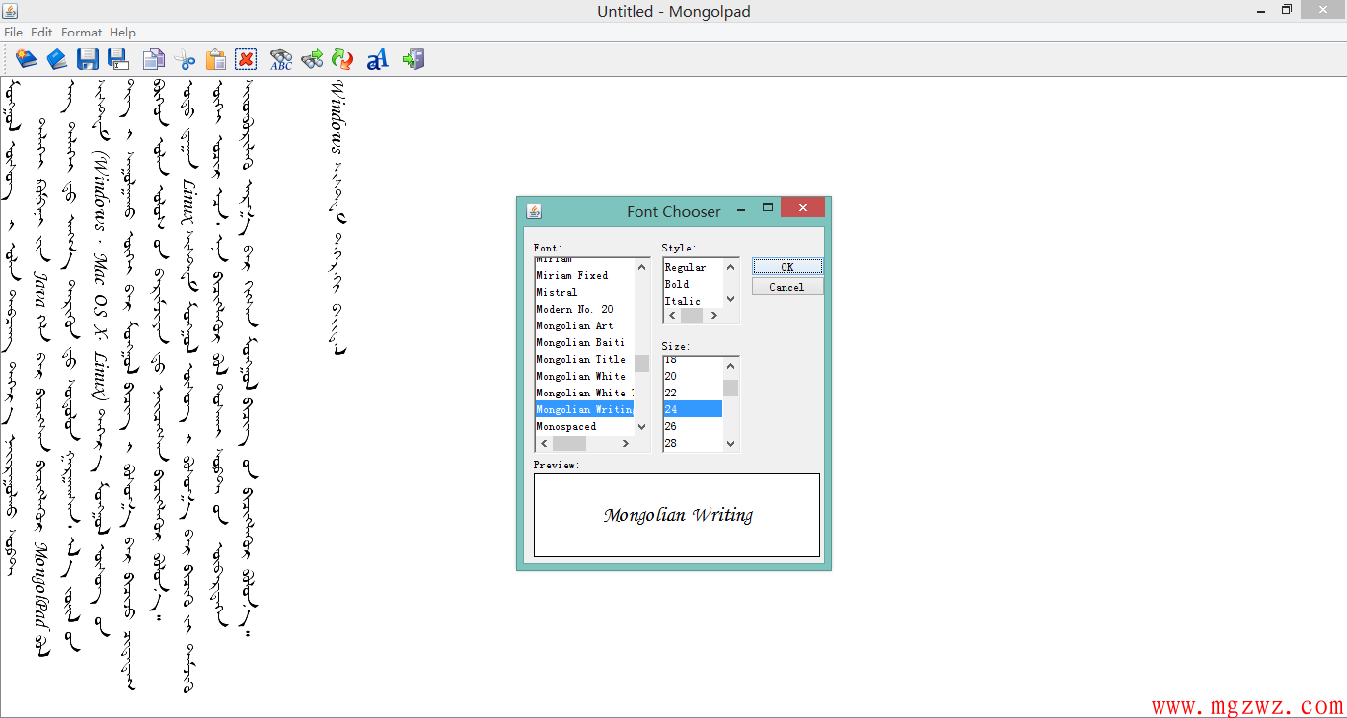Image resolution: width=1347 pixels, height=718 pixels.
Task: Click the New document toolbar icon
Action: [27, 59]
